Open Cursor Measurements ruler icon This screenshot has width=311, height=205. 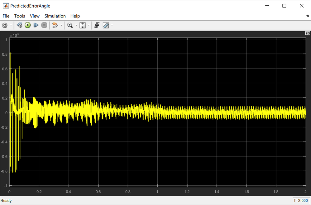[106, 25]
